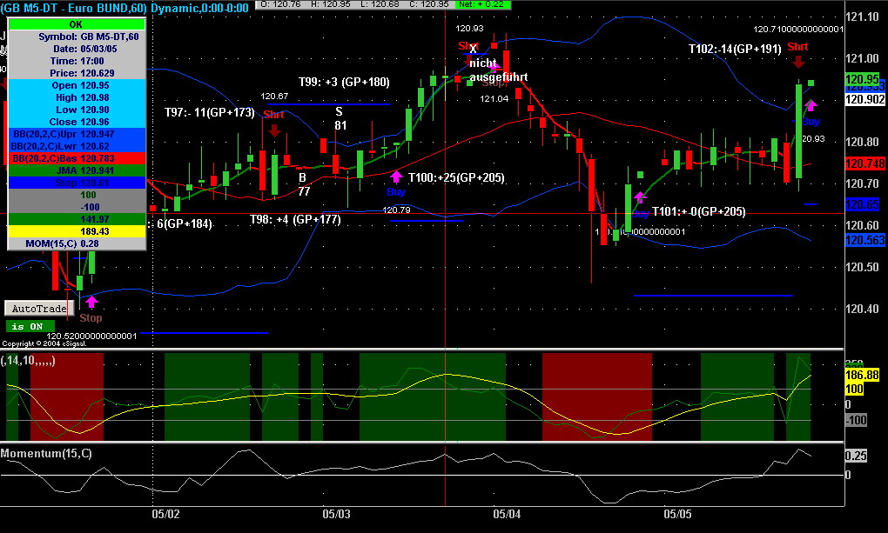Click the magenta Stop arrow at bottom left
Viewport: 888px width, 533px height.
91,302
